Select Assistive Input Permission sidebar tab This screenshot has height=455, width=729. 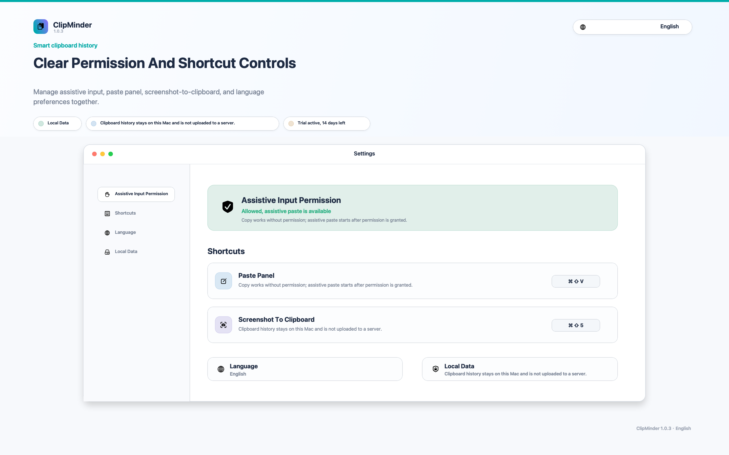coord(136,194)
